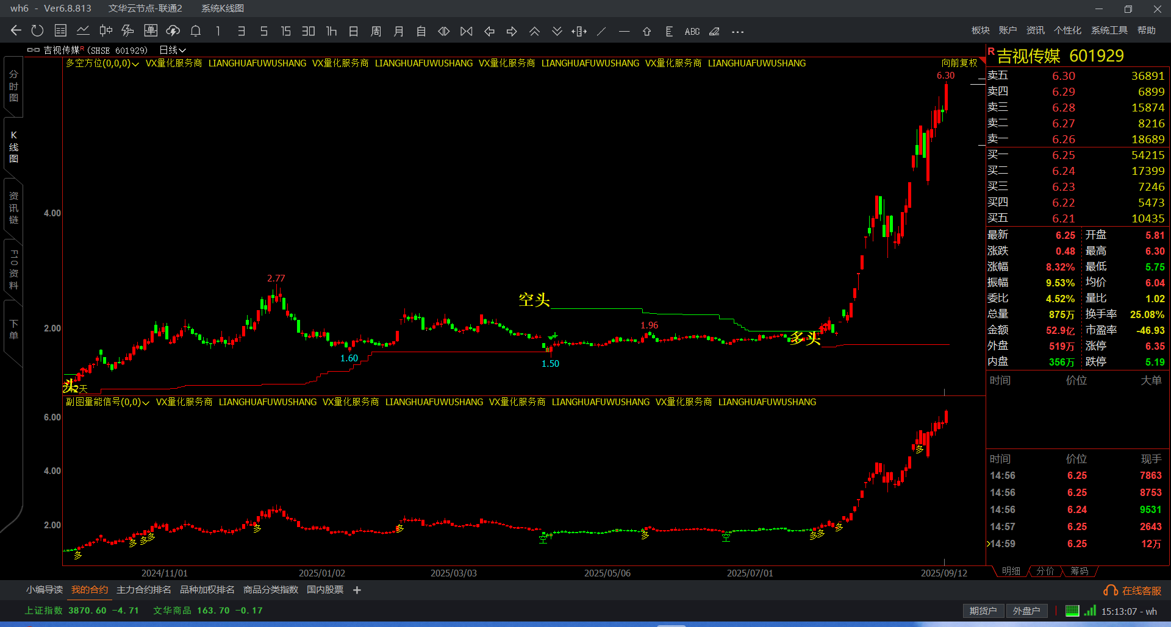Select the 15-minute period
Screen dimensions: 1171x627
tap(285, 31)
